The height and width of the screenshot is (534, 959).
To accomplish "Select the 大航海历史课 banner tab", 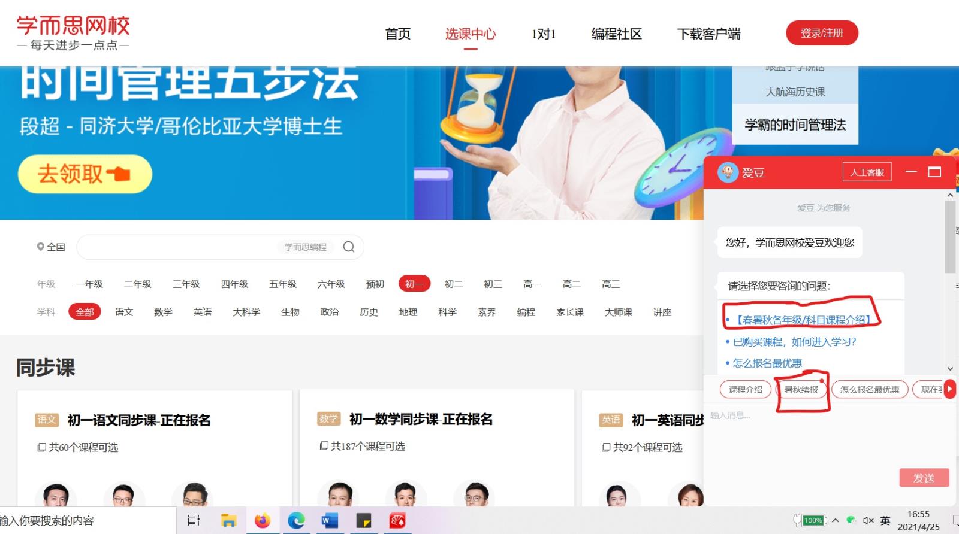I will tap(795, 92).
